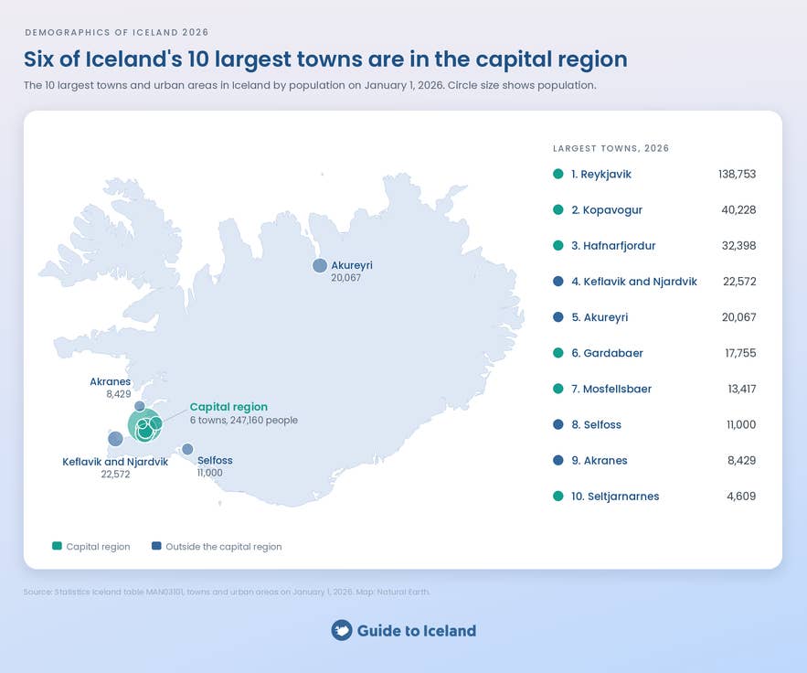Click the '2. Kopavogur' list entry
807x673 pixels.
click(607, 210)
